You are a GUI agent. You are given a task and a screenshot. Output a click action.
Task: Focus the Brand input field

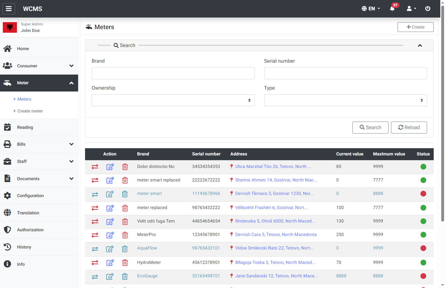tap(173, 73)
